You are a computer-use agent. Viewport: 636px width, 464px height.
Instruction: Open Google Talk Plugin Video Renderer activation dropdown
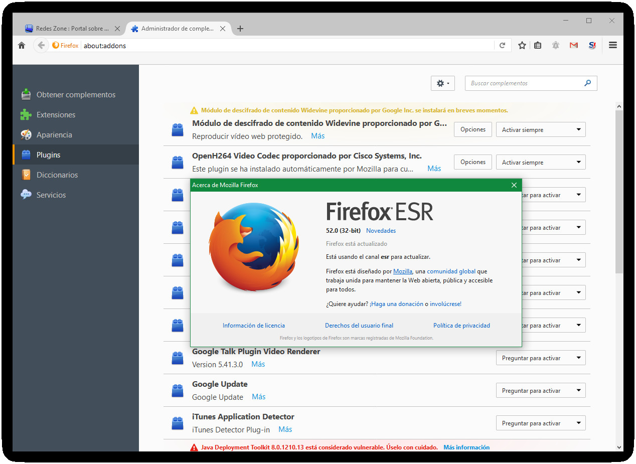click(x=541, y=358)
